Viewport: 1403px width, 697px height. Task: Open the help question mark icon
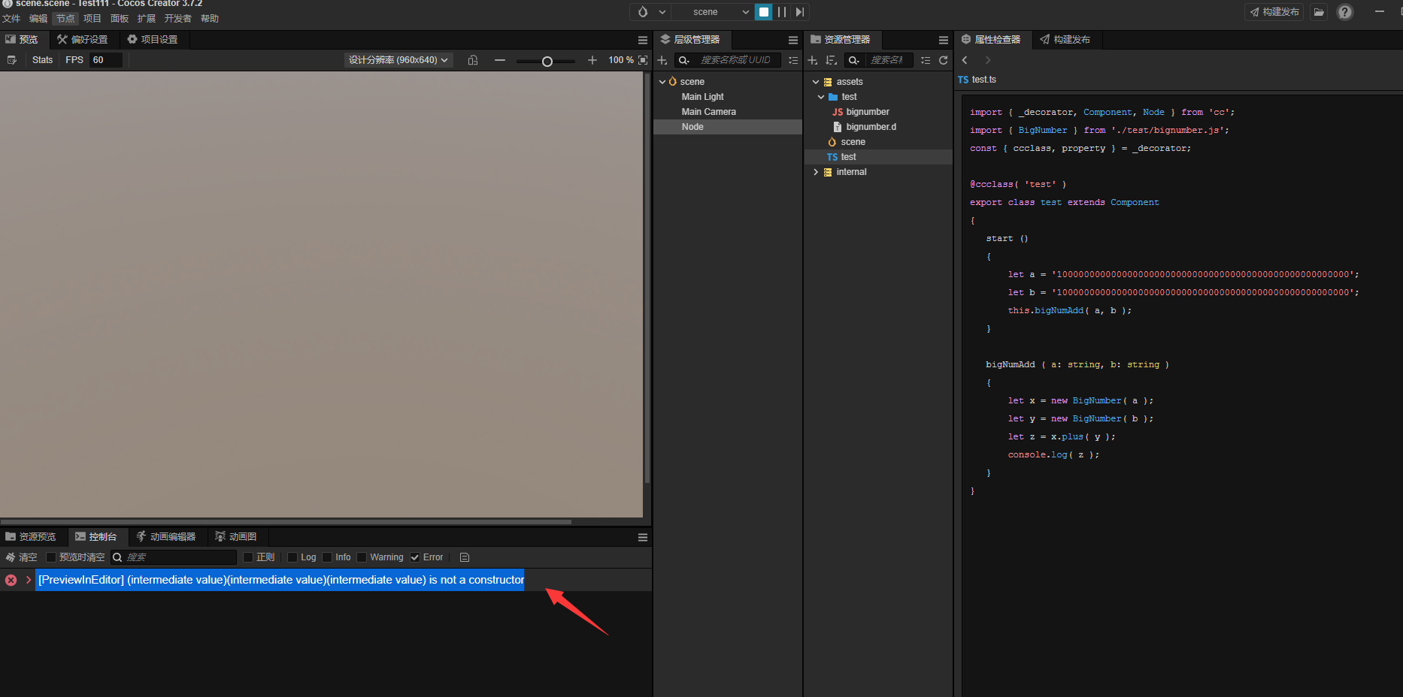(x=1345, y=12)
